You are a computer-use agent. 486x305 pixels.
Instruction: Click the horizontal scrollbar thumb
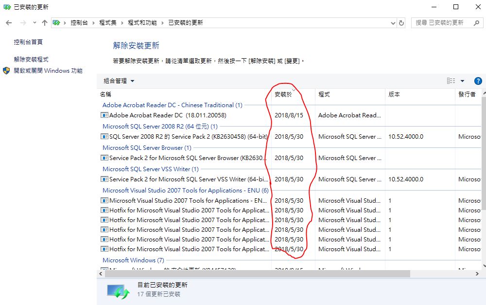click(x=258, y=274)
